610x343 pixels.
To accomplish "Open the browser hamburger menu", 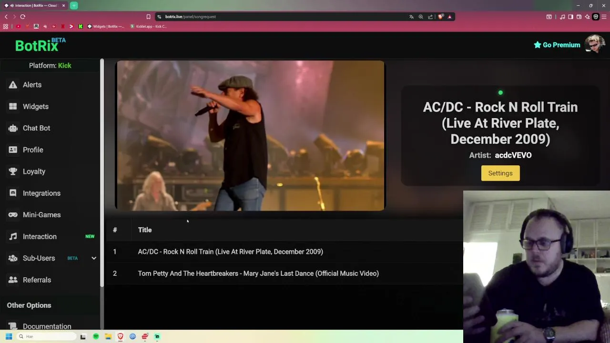I will (604, 17).
